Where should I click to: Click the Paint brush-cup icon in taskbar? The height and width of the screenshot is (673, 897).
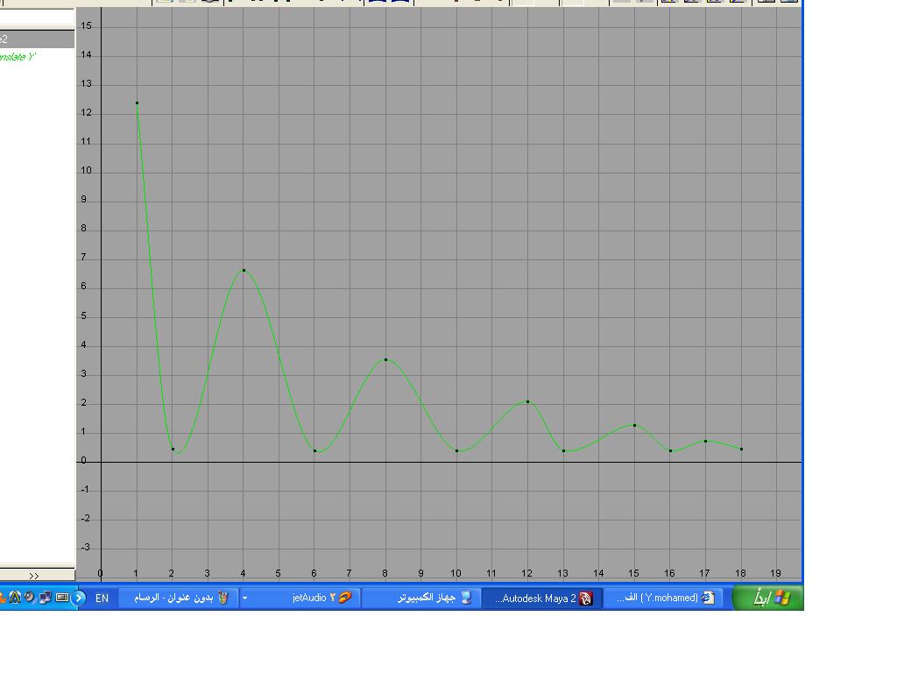point(223,598)
